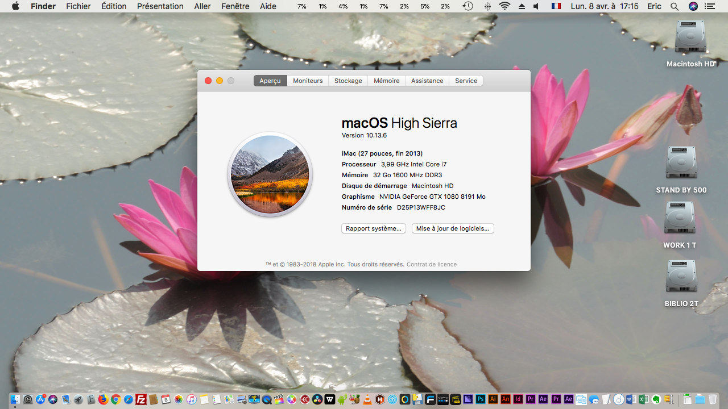Open the Service tab
728x409 pixels.
pos(466,81)
